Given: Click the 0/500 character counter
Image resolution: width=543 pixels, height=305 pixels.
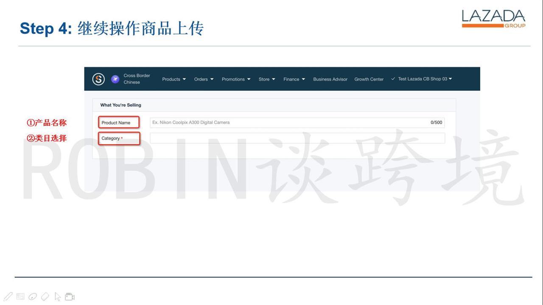Looking at the screenshot, I should [x=436, y=123].
